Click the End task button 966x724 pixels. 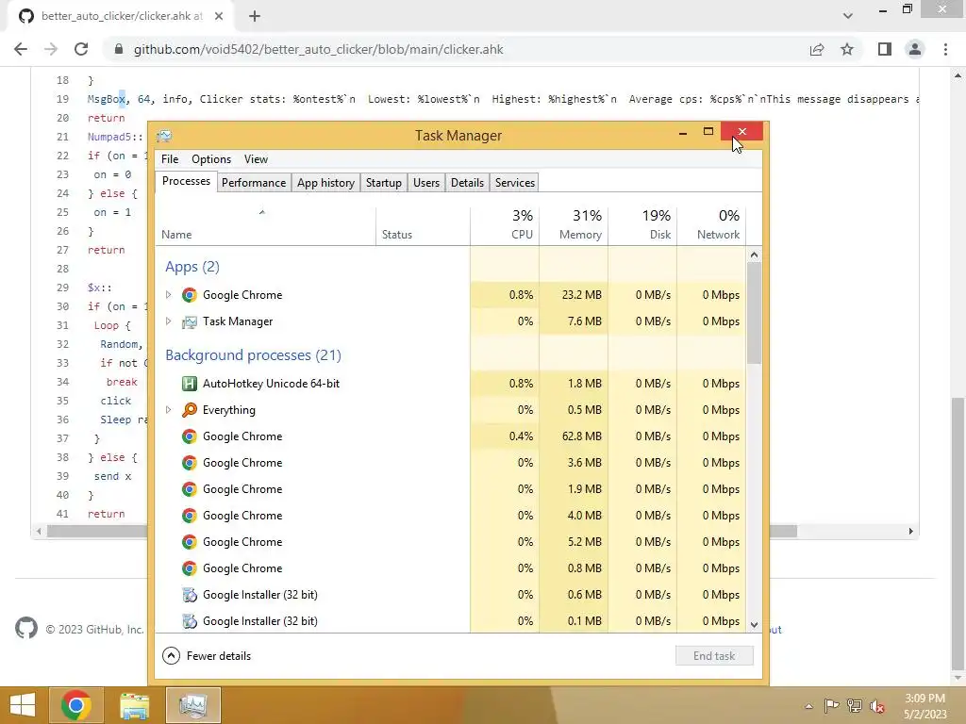[714, 656]
